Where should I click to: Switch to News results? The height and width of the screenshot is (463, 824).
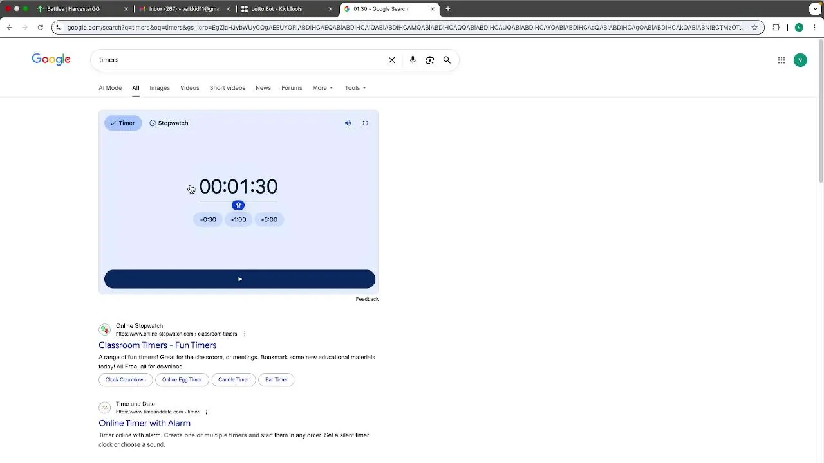(x=263, y=88)
